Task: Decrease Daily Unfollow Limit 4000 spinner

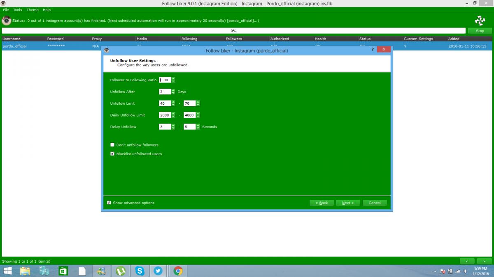Action: point(198,117)
